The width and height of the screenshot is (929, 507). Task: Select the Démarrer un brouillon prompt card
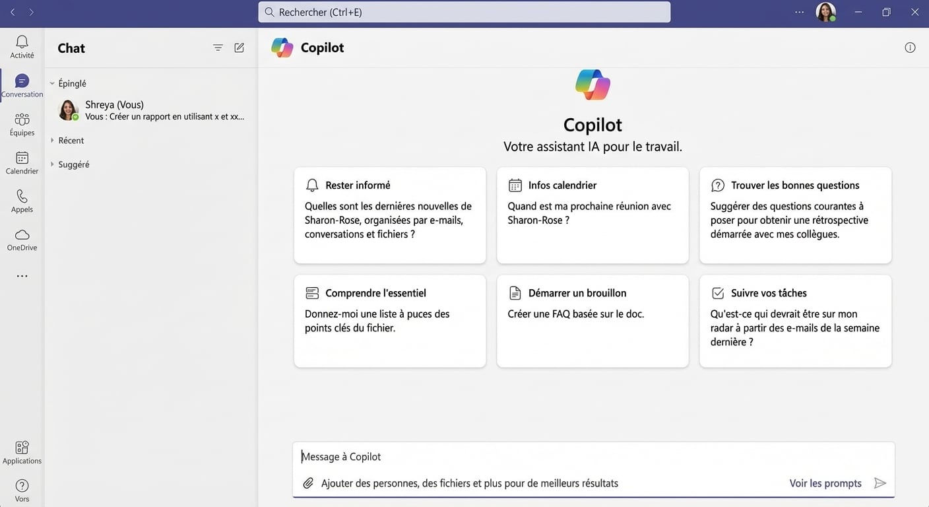[x=592, y=321]
